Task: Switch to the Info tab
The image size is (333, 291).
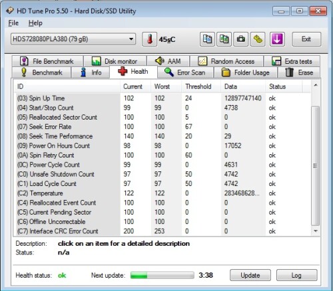Action: (x=91, y=72)
